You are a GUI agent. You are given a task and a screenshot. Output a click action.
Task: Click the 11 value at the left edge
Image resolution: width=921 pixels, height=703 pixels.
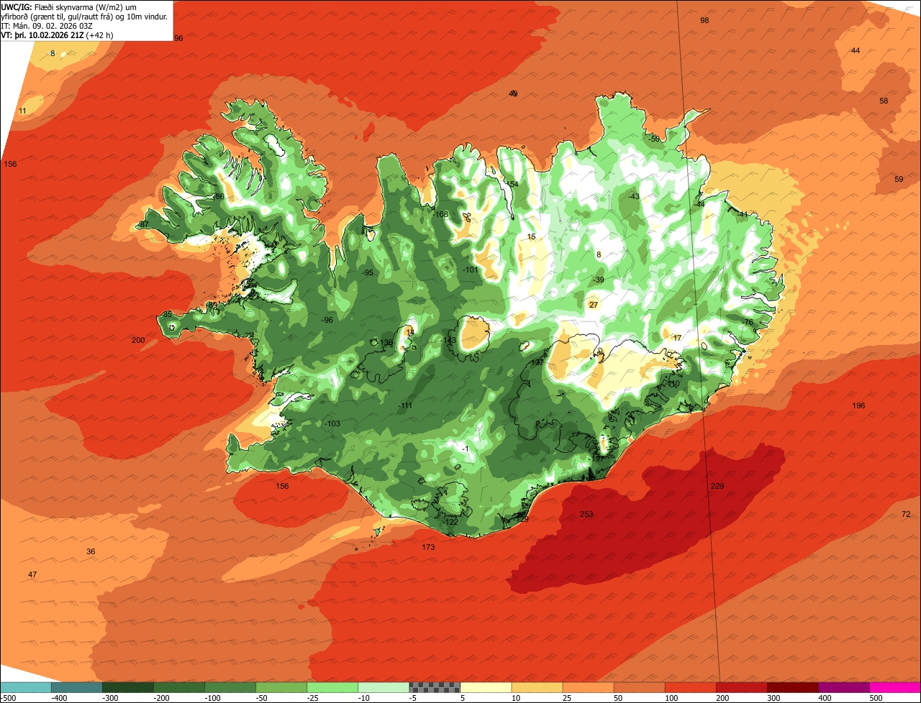pos(22,111)
